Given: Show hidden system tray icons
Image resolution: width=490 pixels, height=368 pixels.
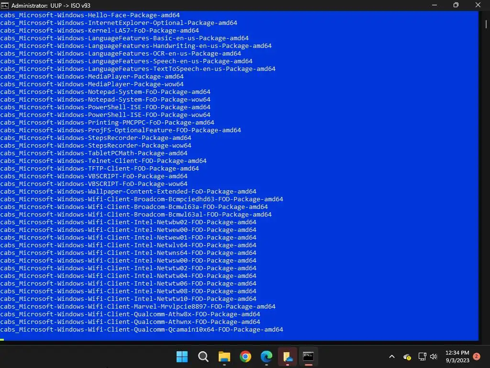Looking at the screenshot, I should [392, 356].
